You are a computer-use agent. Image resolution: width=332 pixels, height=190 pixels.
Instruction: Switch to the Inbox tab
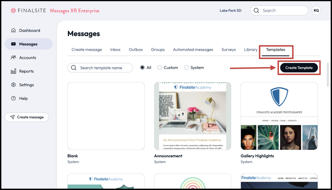coord(115,50)
